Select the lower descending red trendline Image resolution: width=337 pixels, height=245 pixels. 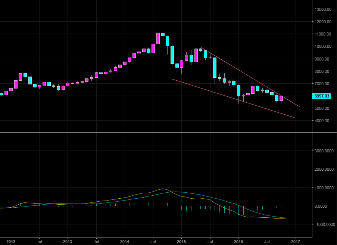(x=233, y=98)
